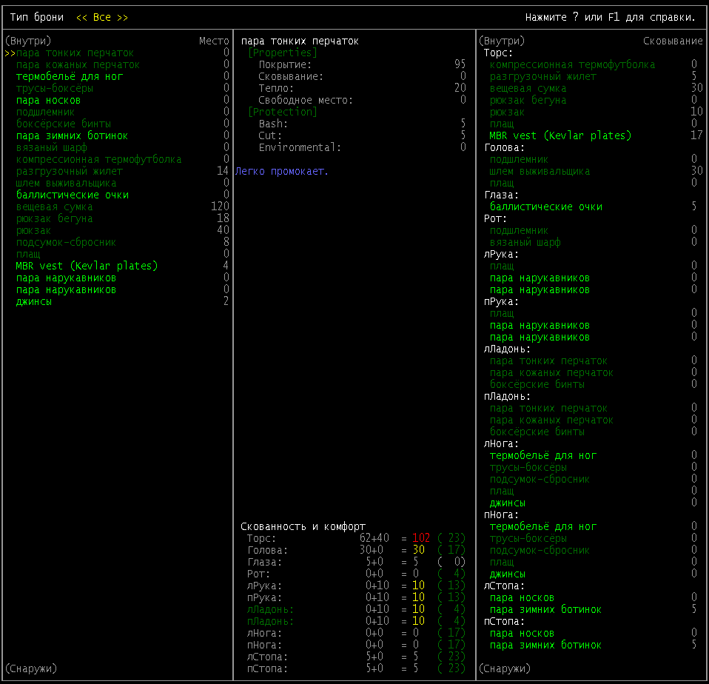Click the «Тип брони» label
Screen dimensions: 709x684
coord(36,17)
